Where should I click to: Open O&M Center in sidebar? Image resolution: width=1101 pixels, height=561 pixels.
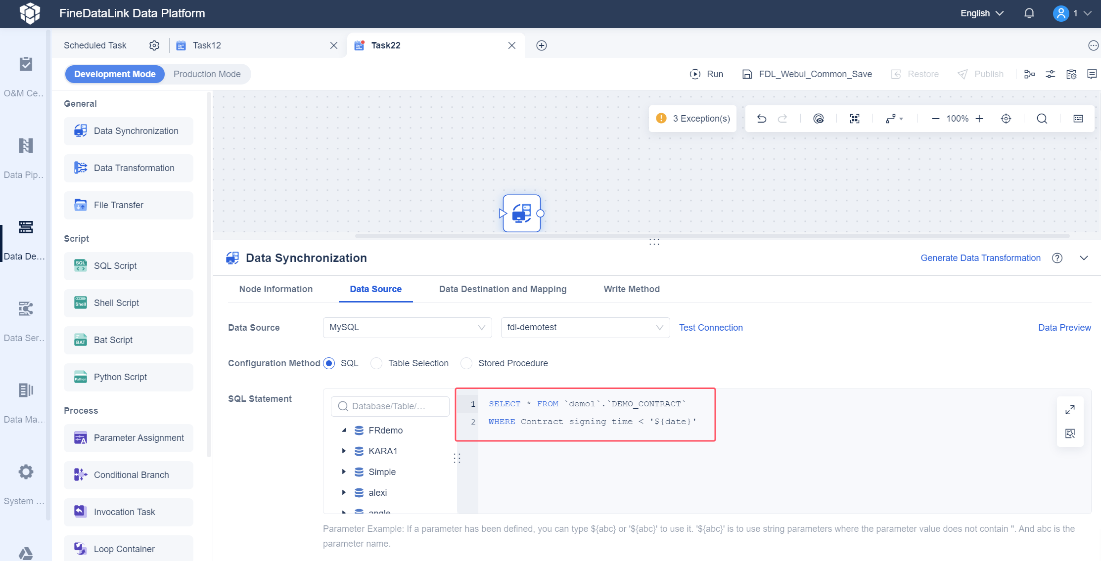point(25,77)
